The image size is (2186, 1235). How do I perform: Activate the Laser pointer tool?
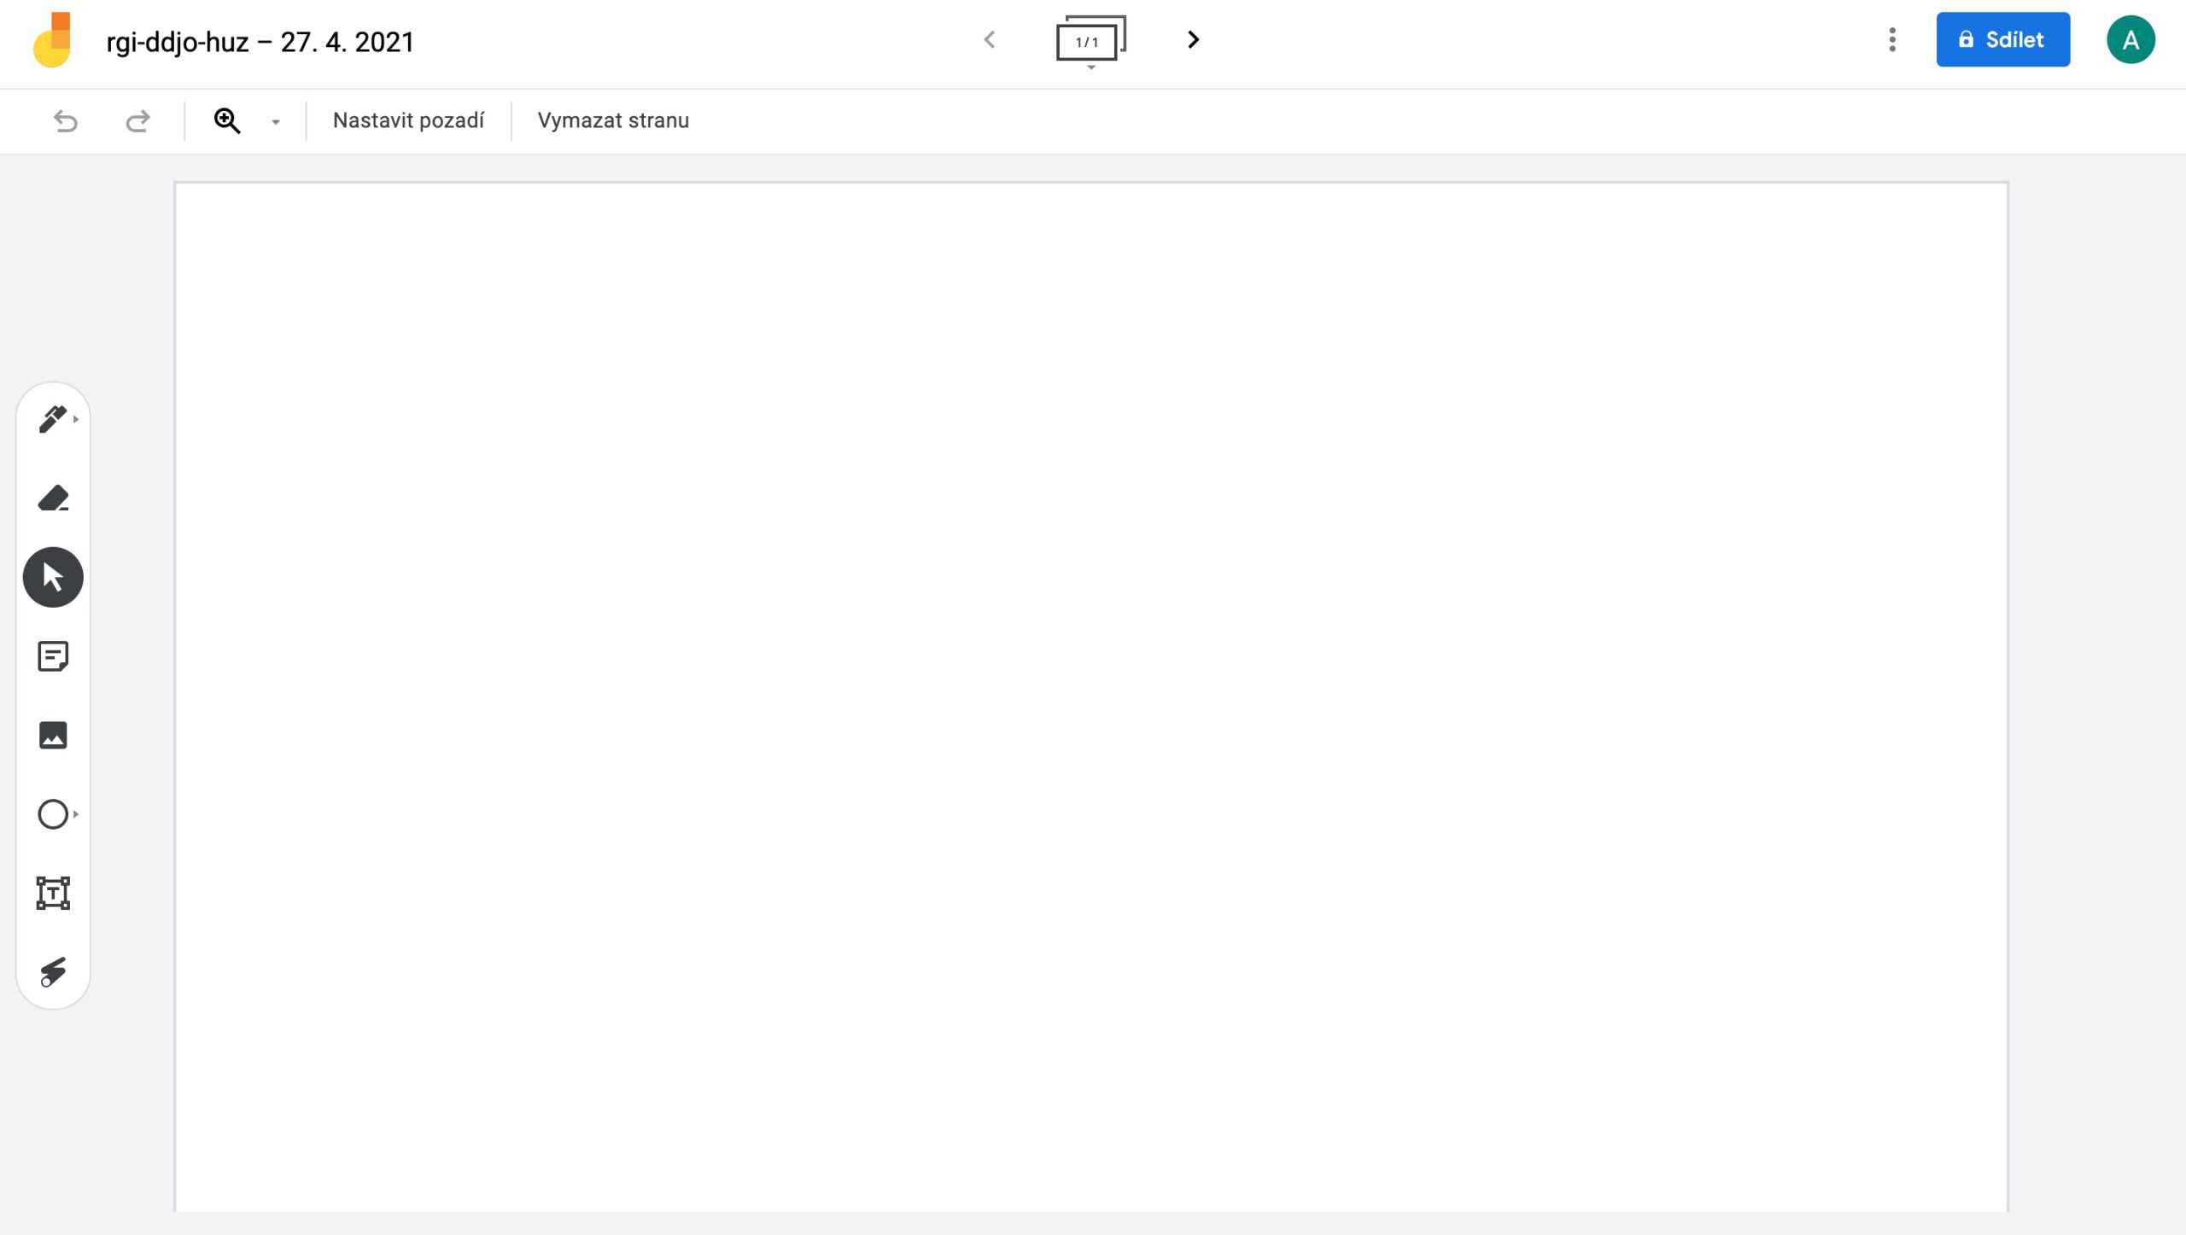[52, 973]
